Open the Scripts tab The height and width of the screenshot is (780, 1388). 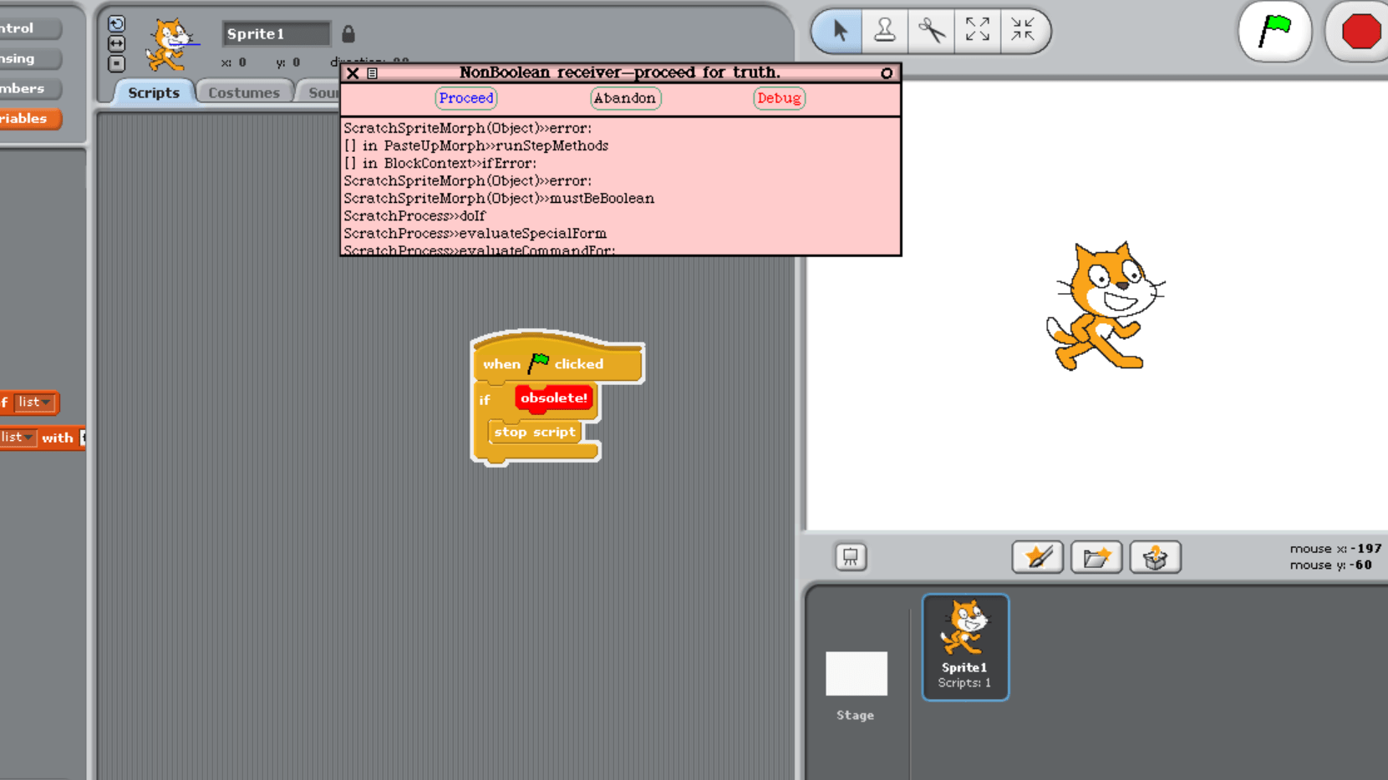click(154, 92)
